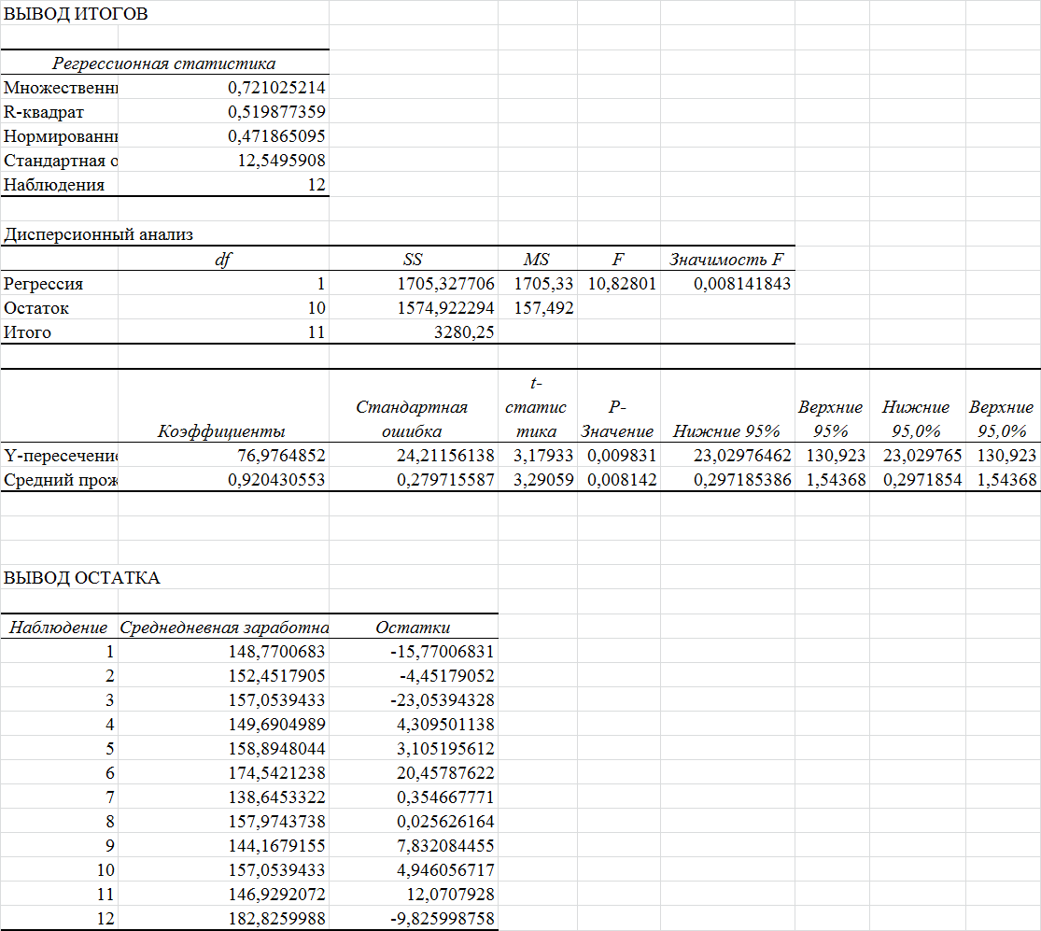
Task: Click the 't-статистика' column header
Action: click(x=537, y=407)
